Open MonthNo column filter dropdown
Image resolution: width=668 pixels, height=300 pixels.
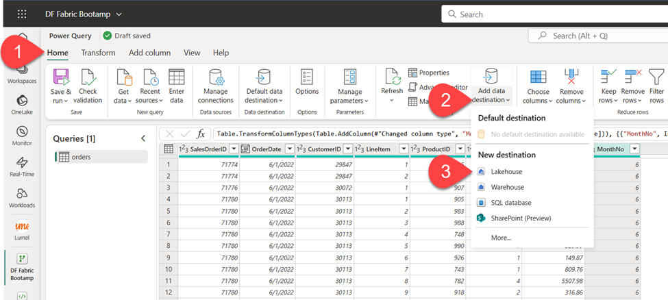tap(634, 149)
